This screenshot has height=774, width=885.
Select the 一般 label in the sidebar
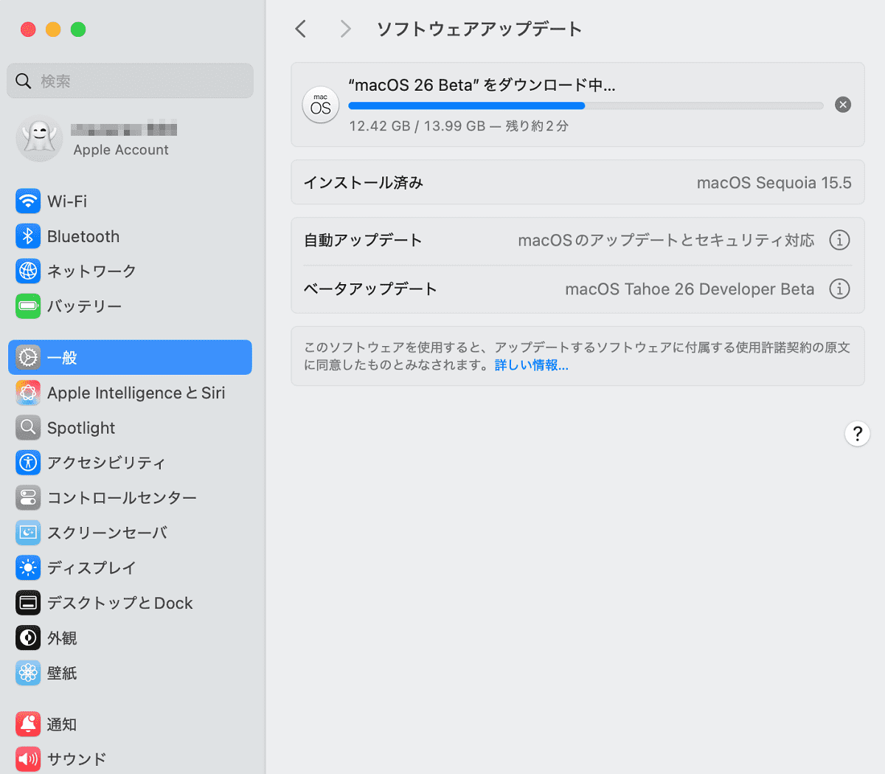pyautogui.click(x=62, y=358)
